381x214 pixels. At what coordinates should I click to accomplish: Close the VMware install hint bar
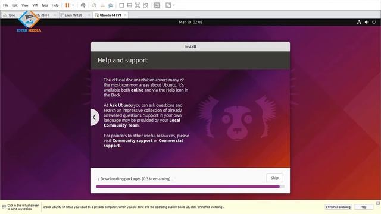pyautogui.click(x=378, y=203)
